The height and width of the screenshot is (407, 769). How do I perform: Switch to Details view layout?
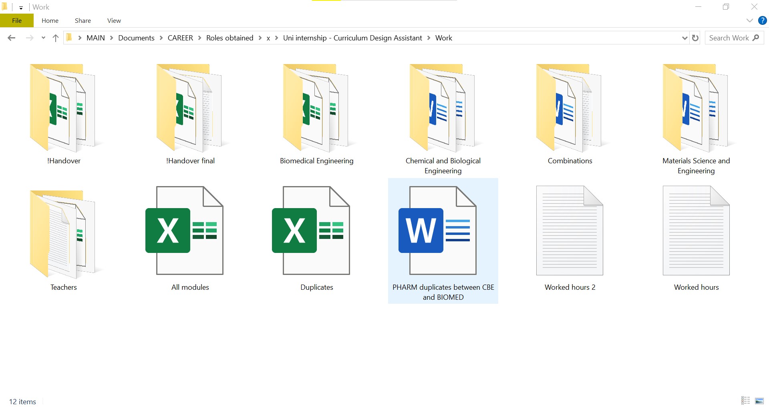(x=745, y=401)
